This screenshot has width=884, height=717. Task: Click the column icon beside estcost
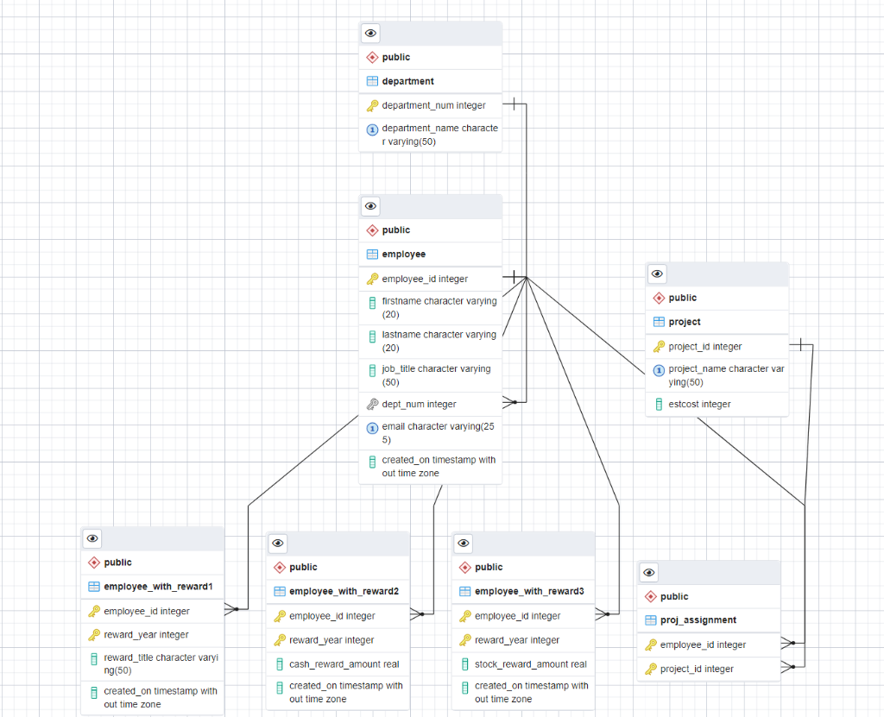pos(658,404)
